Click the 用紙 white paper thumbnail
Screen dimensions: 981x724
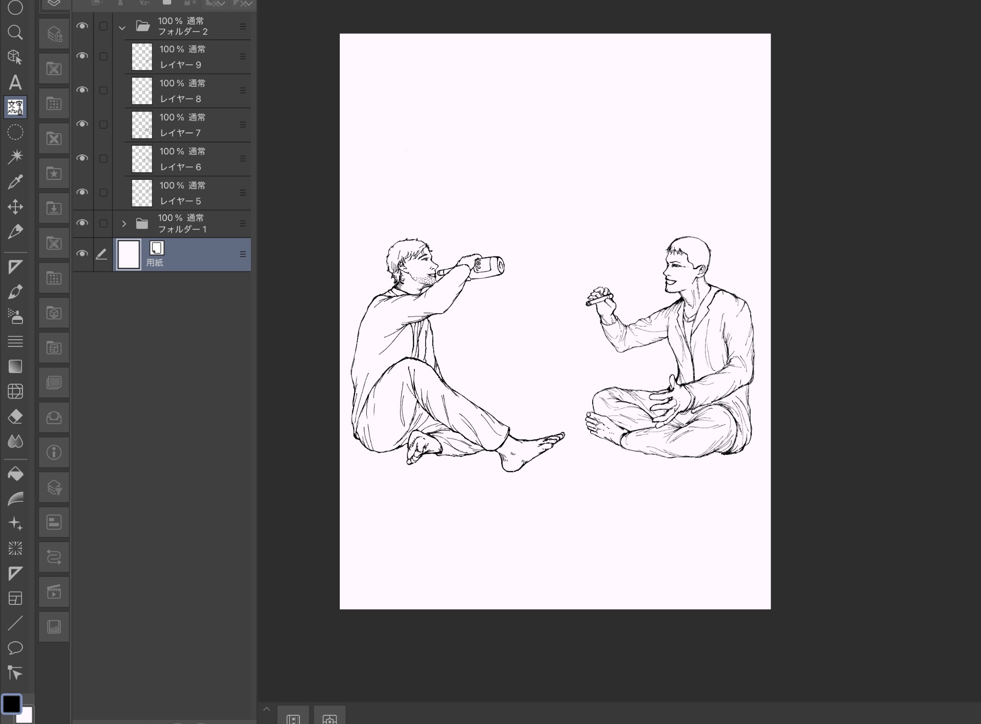129,254
